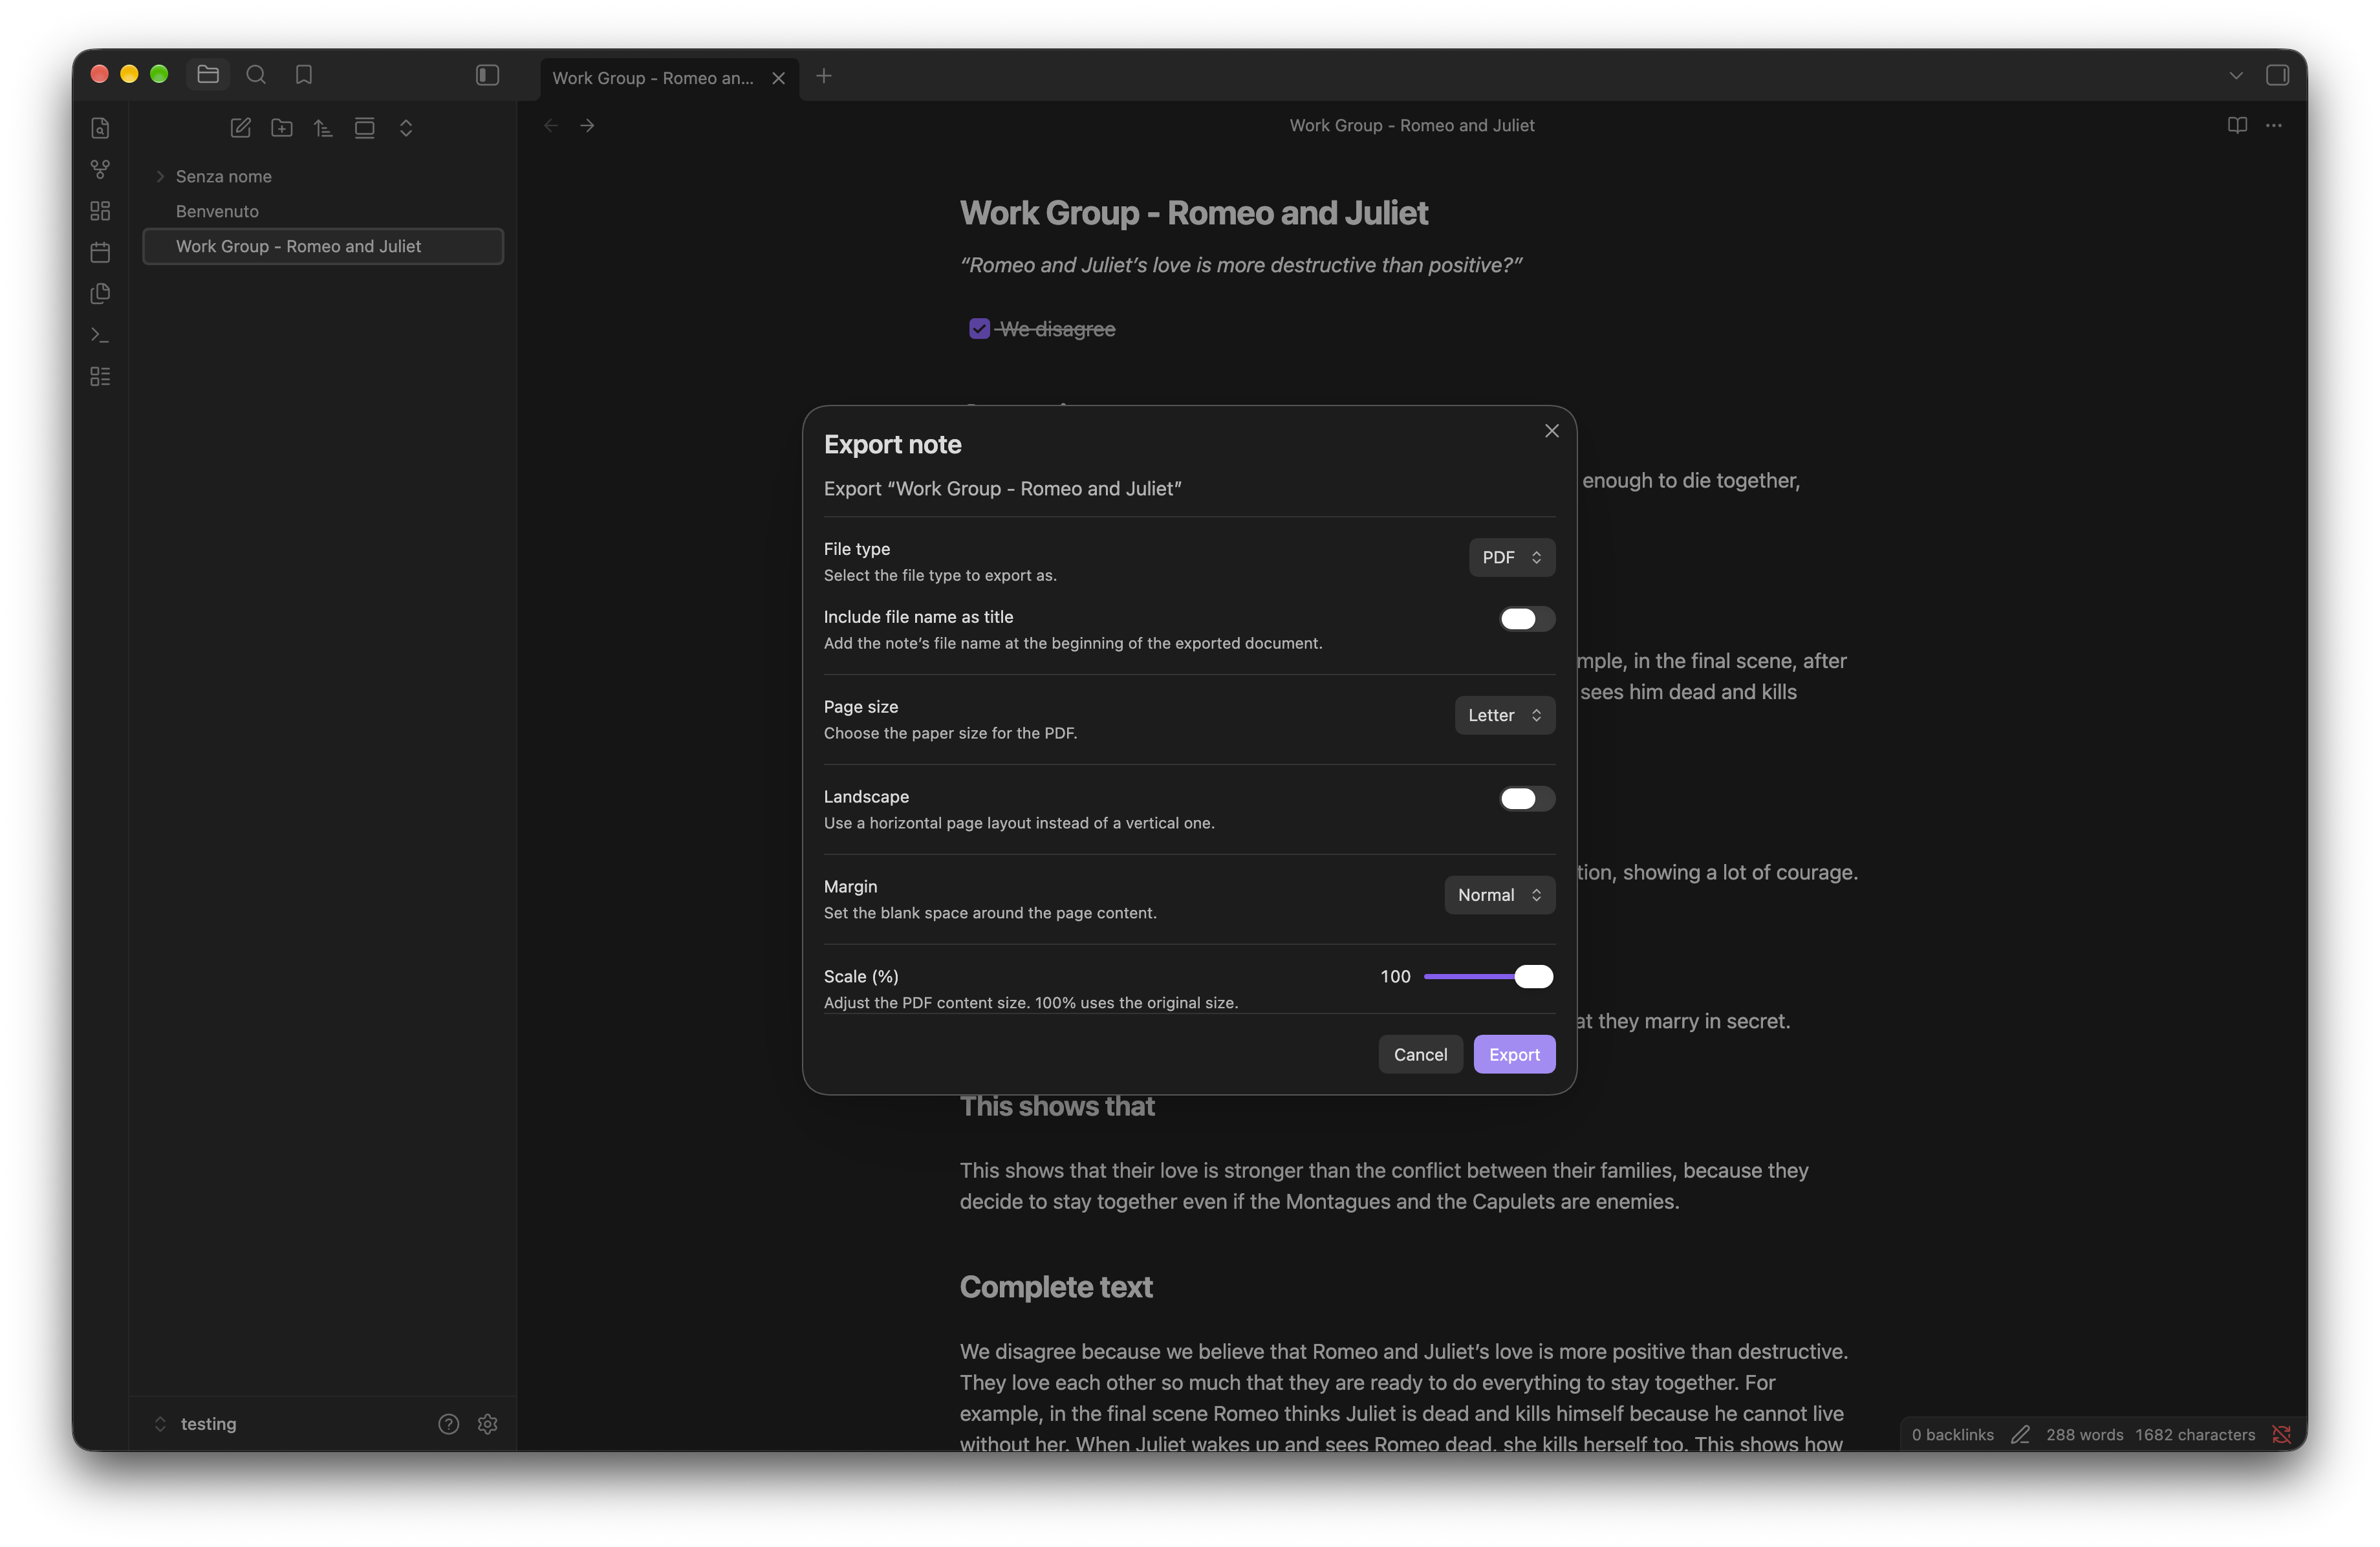Switch to reading view book icon
Screen dimensions: 2380x1547
(2237, 125)
